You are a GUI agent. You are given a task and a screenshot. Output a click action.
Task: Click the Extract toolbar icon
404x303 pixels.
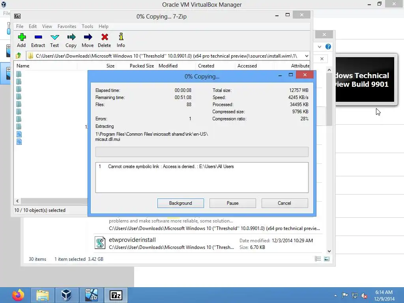pyautogui.click(x=38, y=37)
